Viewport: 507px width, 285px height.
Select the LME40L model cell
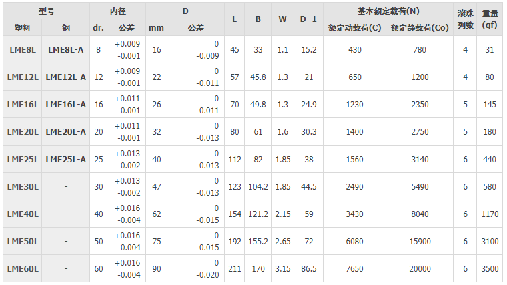coord(23,214)
